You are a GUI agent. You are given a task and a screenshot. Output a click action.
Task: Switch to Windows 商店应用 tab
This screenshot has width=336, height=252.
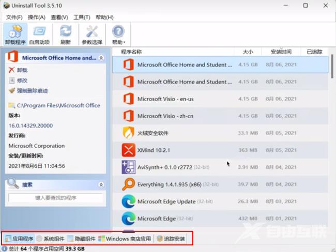click(x=125, y=239)
